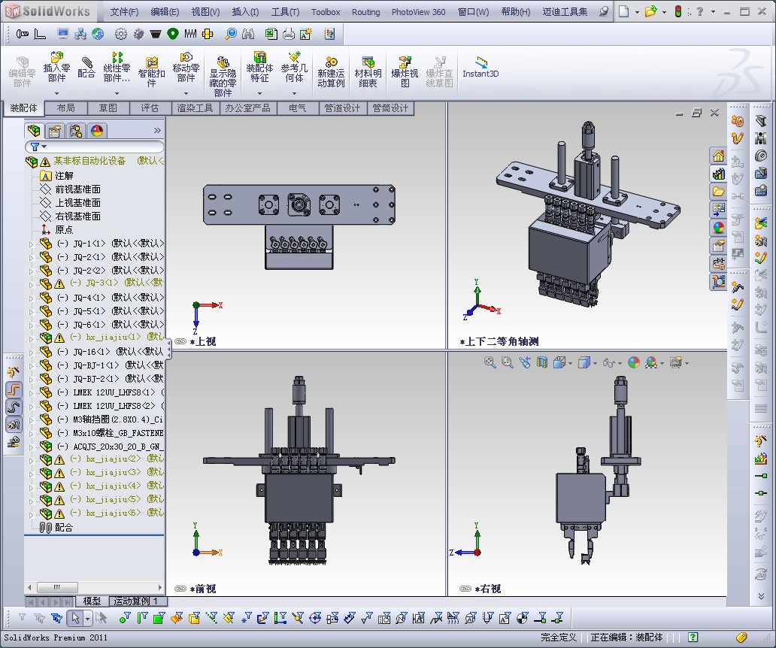Click Zoom to Fit icon in viewport toolbar
This screenshot has height=648, width=776.
pos(490,362)
